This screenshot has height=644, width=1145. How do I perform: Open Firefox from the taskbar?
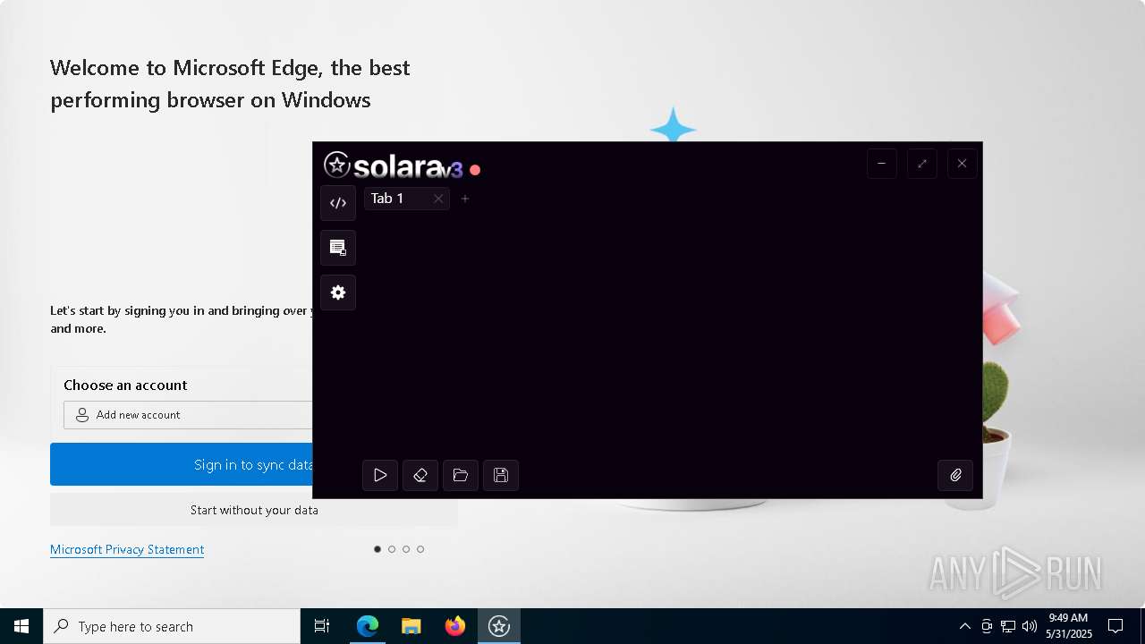coord(455,626)
